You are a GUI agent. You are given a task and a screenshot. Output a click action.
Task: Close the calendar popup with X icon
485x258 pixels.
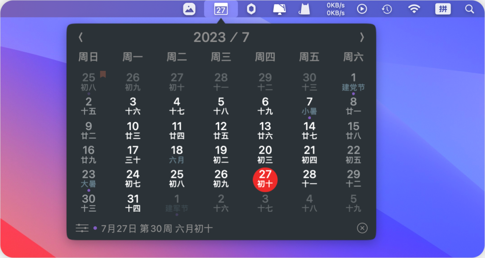(x=362, y=228)
